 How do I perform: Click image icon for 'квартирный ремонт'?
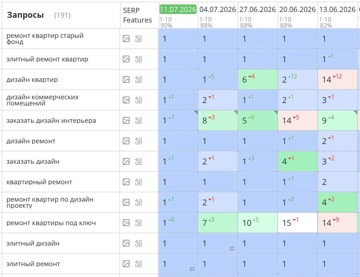(x=126, y=182)
